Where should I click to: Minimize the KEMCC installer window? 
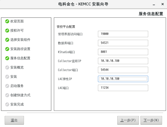coord(154,4)
